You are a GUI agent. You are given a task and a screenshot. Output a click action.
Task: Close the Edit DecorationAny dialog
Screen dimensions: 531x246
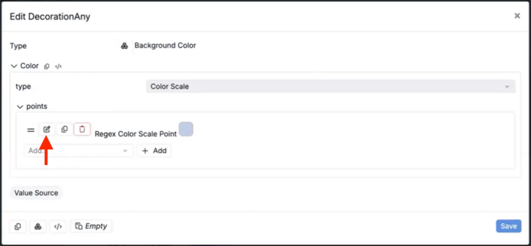click(x=517, y=16)
